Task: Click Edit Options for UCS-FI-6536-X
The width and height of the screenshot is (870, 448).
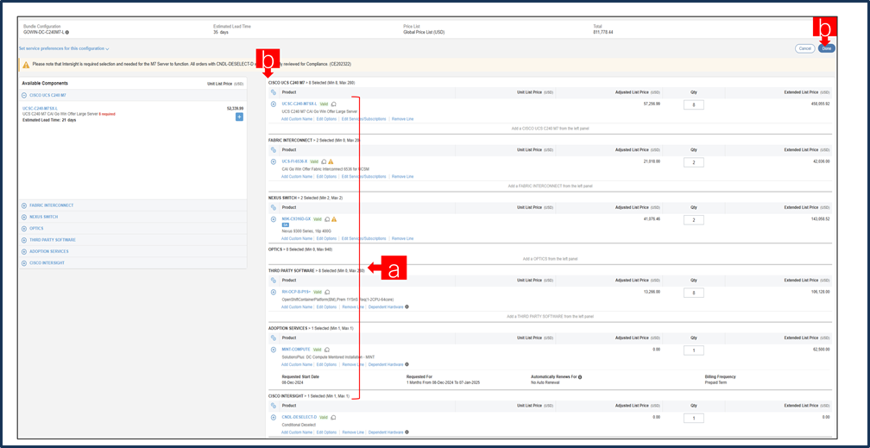Action: pos(326,177)
